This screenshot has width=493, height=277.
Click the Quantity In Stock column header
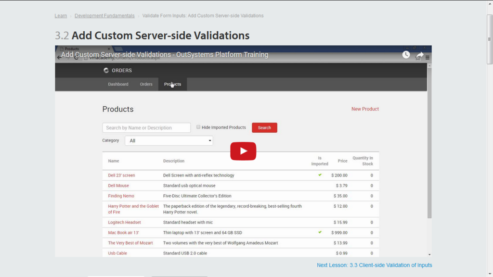(363, 161)
